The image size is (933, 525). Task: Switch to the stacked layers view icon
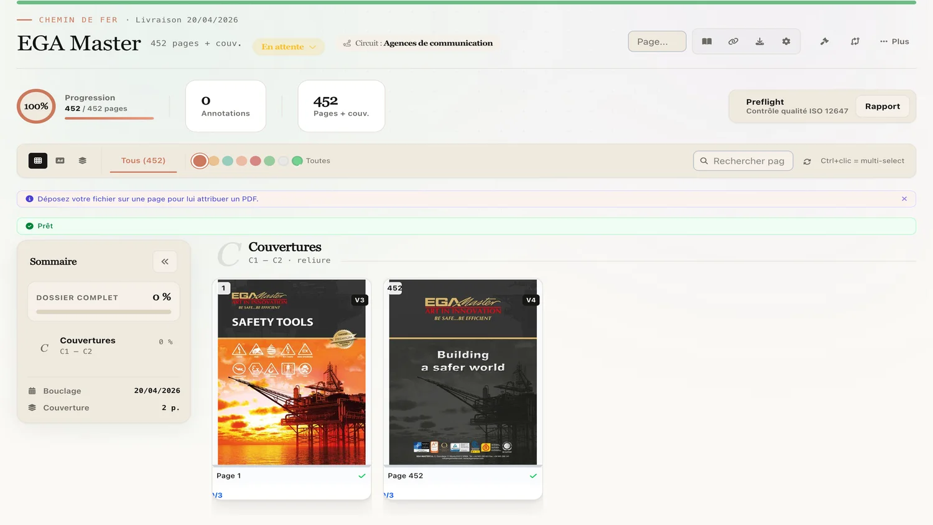coord(83,160)
